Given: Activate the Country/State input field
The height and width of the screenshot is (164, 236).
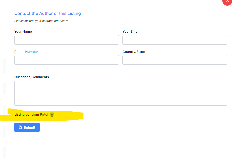Looking at the screenshot, I should click(x=175, y=60).
